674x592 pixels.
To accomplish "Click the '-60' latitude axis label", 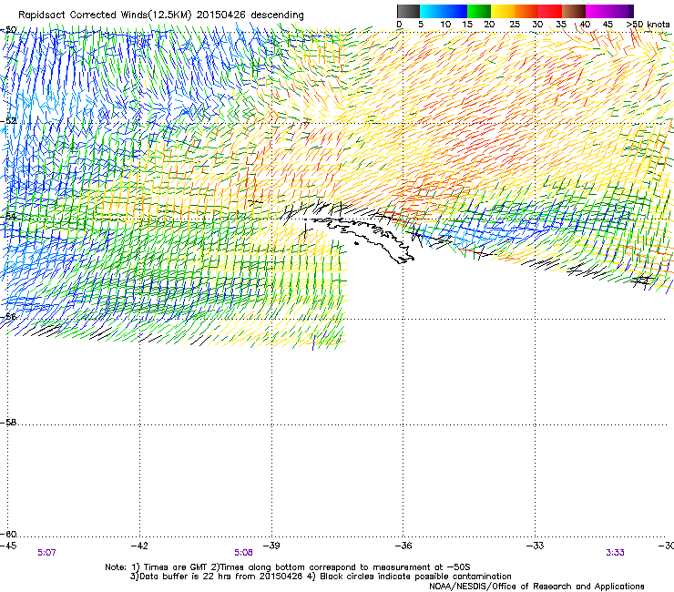I will [8, 534].
